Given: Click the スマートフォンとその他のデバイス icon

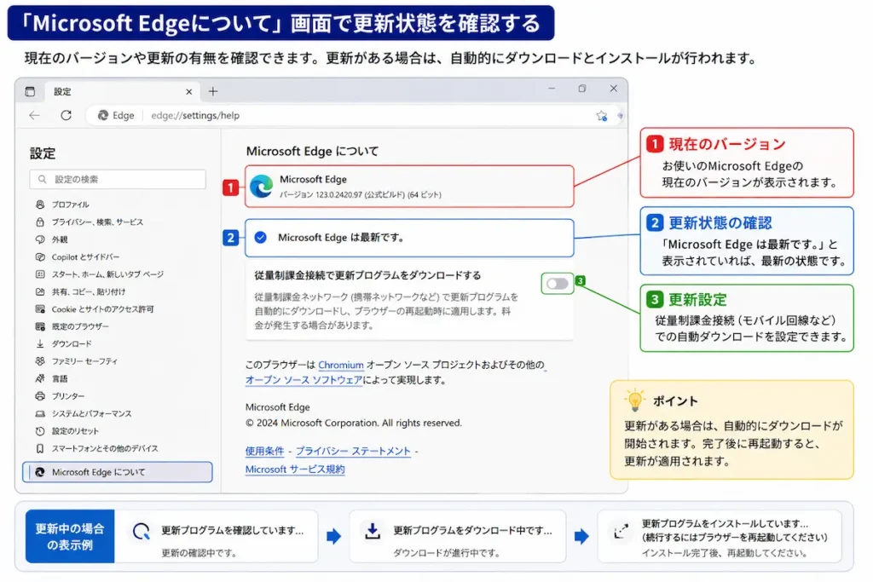Looking at the screenshot, I should point(40,448).
